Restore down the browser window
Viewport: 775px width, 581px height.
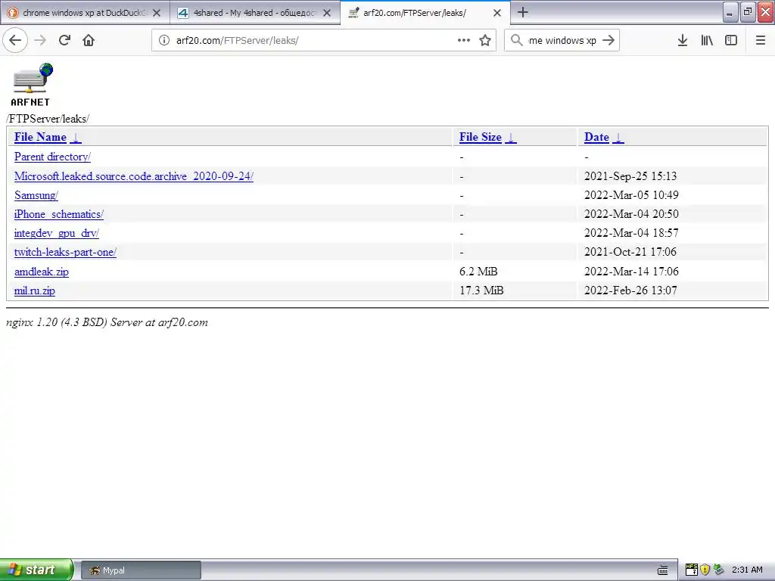point(748,12)
